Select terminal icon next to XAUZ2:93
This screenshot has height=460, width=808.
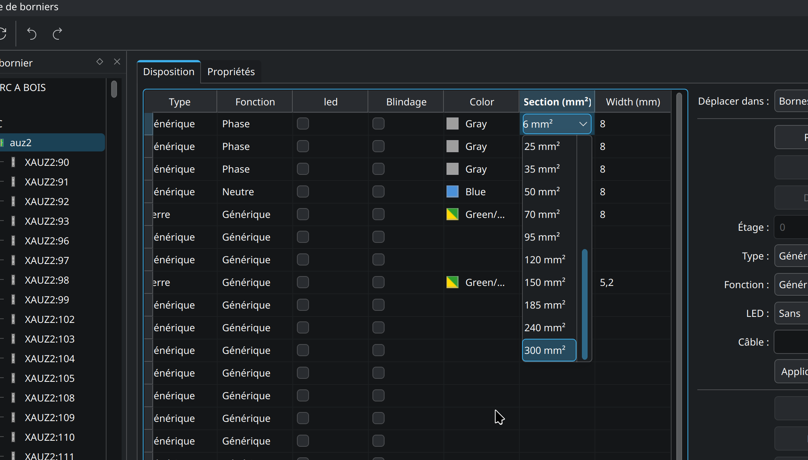[x=14, y=221]
